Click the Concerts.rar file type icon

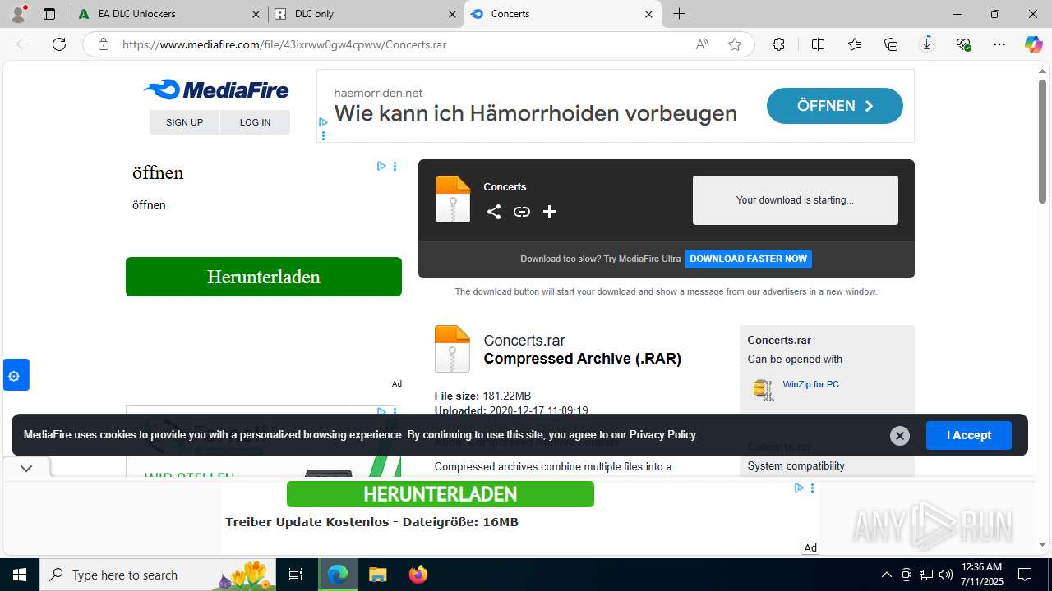[x=452, y=349]
